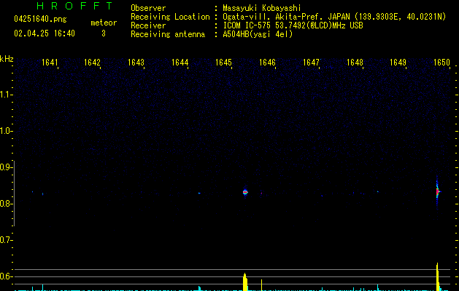Click the tall yellow power bar near 1650
This screenshot has width=459, height=291.
[x=438, y=276]
